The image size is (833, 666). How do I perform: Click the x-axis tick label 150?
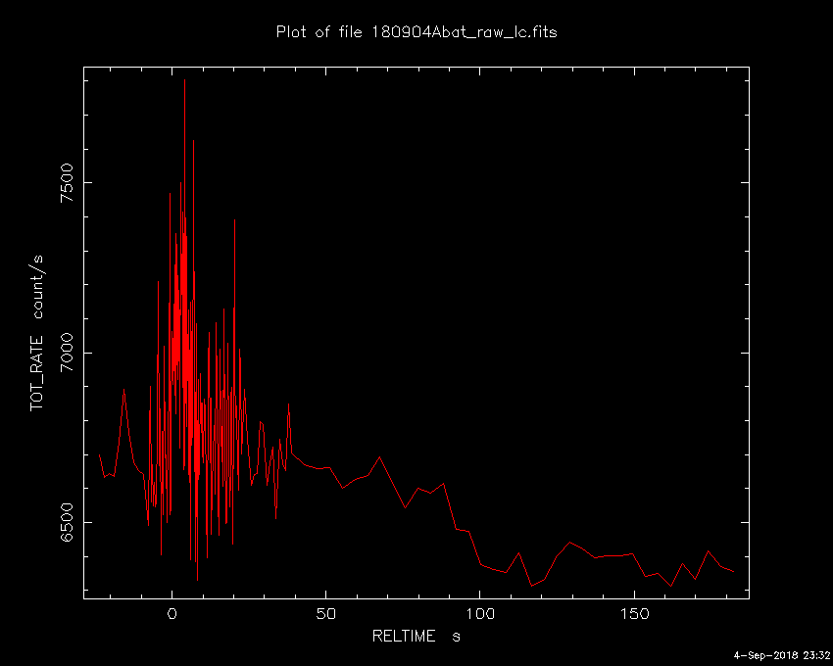click(x=634, y=614)
